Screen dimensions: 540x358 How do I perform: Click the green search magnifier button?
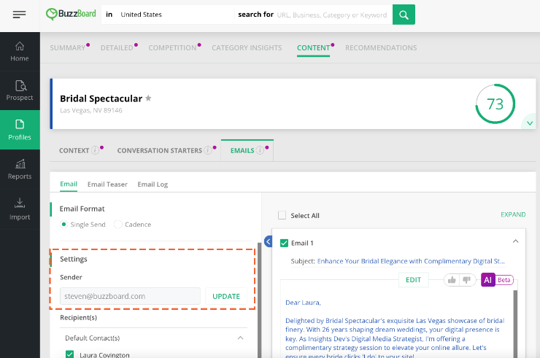404,15
